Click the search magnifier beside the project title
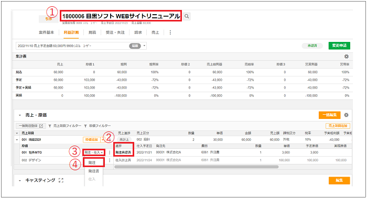367x198 pixels. coord(187,16)
